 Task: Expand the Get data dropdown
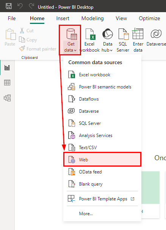coord(70,40)
